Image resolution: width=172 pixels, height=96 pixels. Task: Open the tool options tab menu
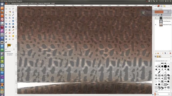point(14,49)
